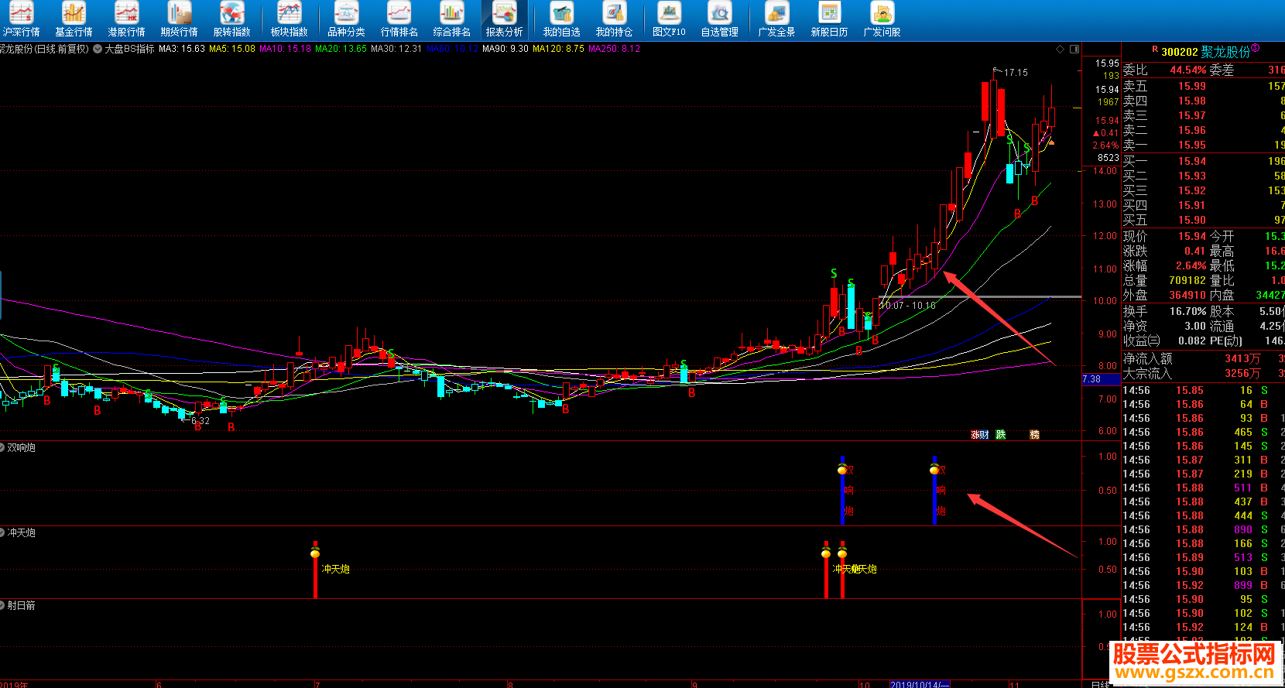The width and height of the screenshot is (1285, 688).
Task: Click the MA5: 15.08 value
Action: 232,49
